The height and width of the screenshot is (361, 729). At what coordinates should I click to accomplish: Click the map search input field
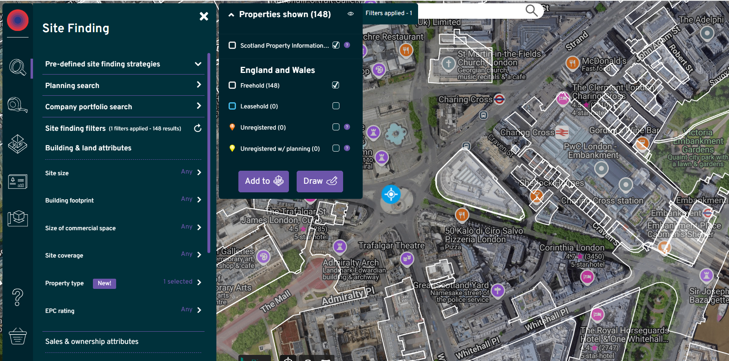[x=471, y=11]
